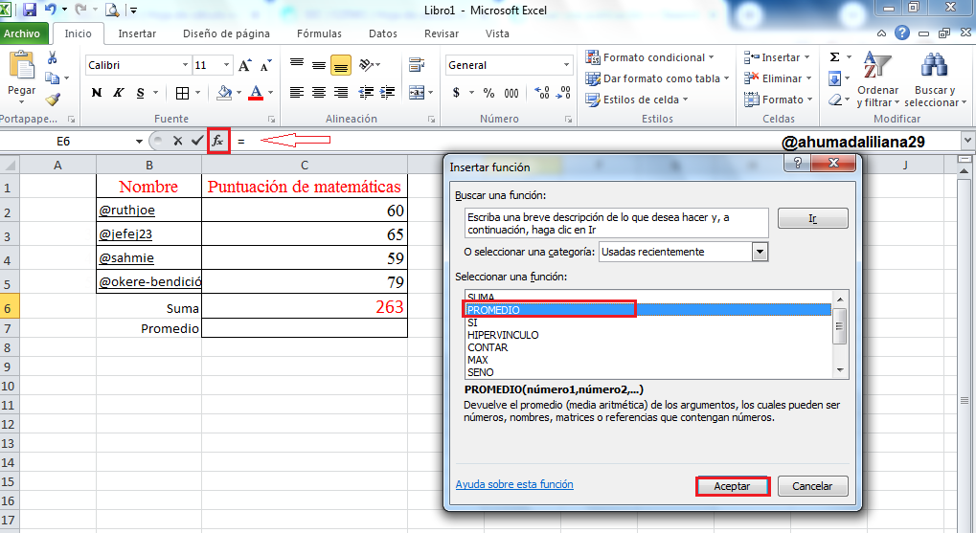Switch to the Fórmulas tab
This screenshot has width=976, height=533.
click(x=319, y=33)
